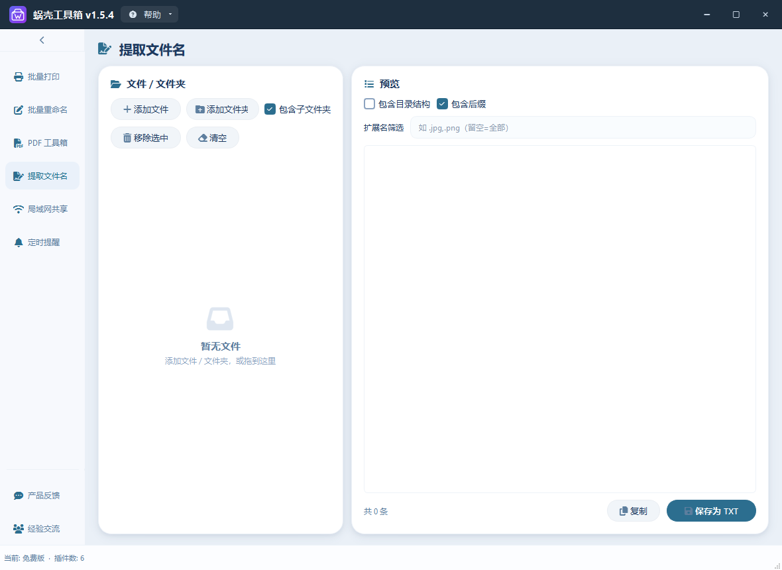The height and width of the screenshot is (570, 782).
Task: Click the inbox tray icon above 暂无文件
Action: (x=220, y=319)
